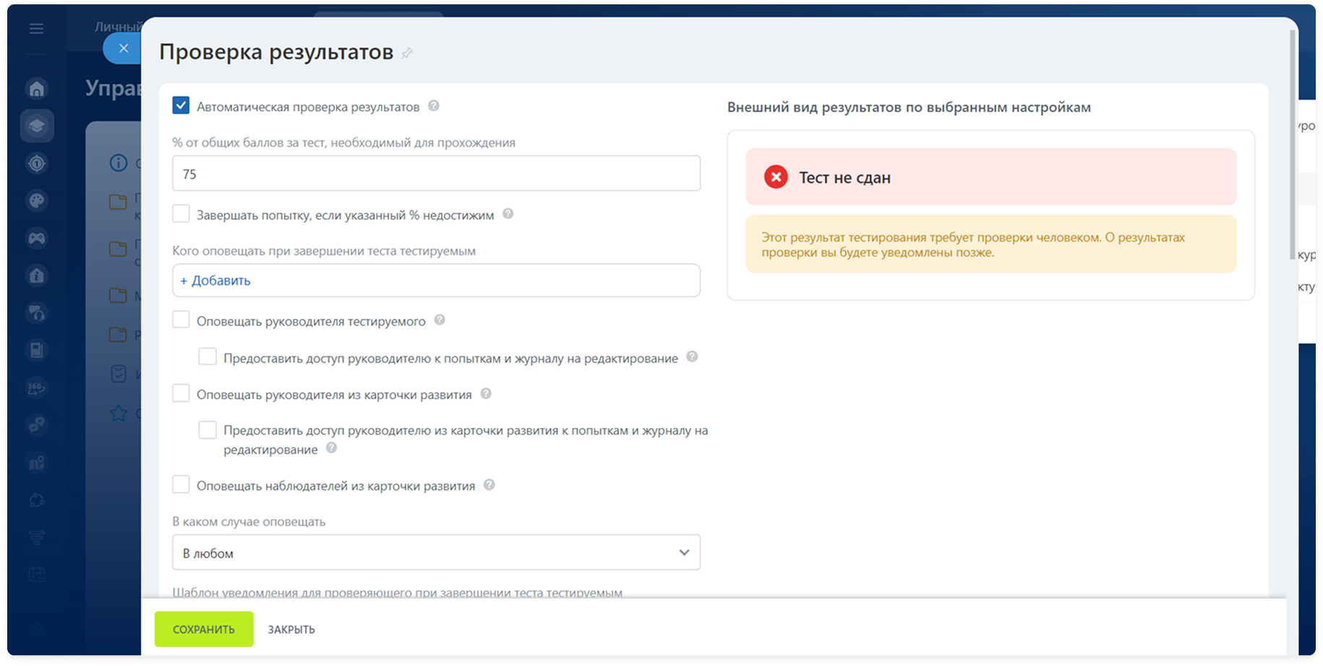Open 360 assessment icon in sidebar
Viewport: 1323px width, 666px height.
pyautogui.click(x=37, y=388)
